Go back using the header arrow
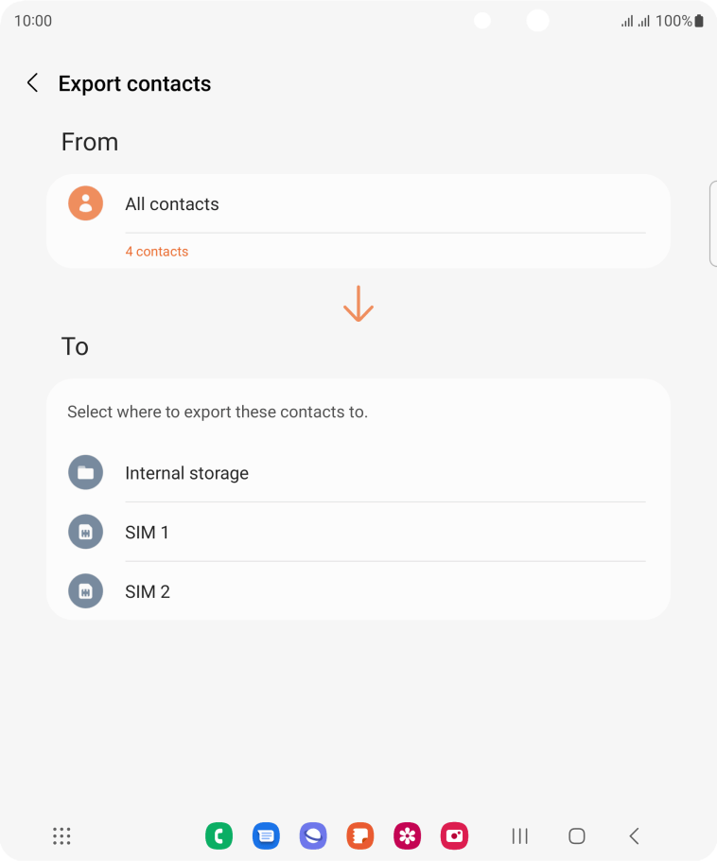 point(33,83)
